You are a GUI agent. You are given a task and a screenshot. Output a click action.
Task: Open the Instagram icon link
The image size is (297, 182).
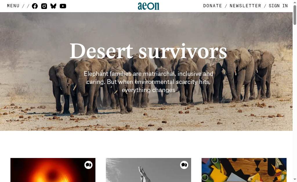point(44,6)
